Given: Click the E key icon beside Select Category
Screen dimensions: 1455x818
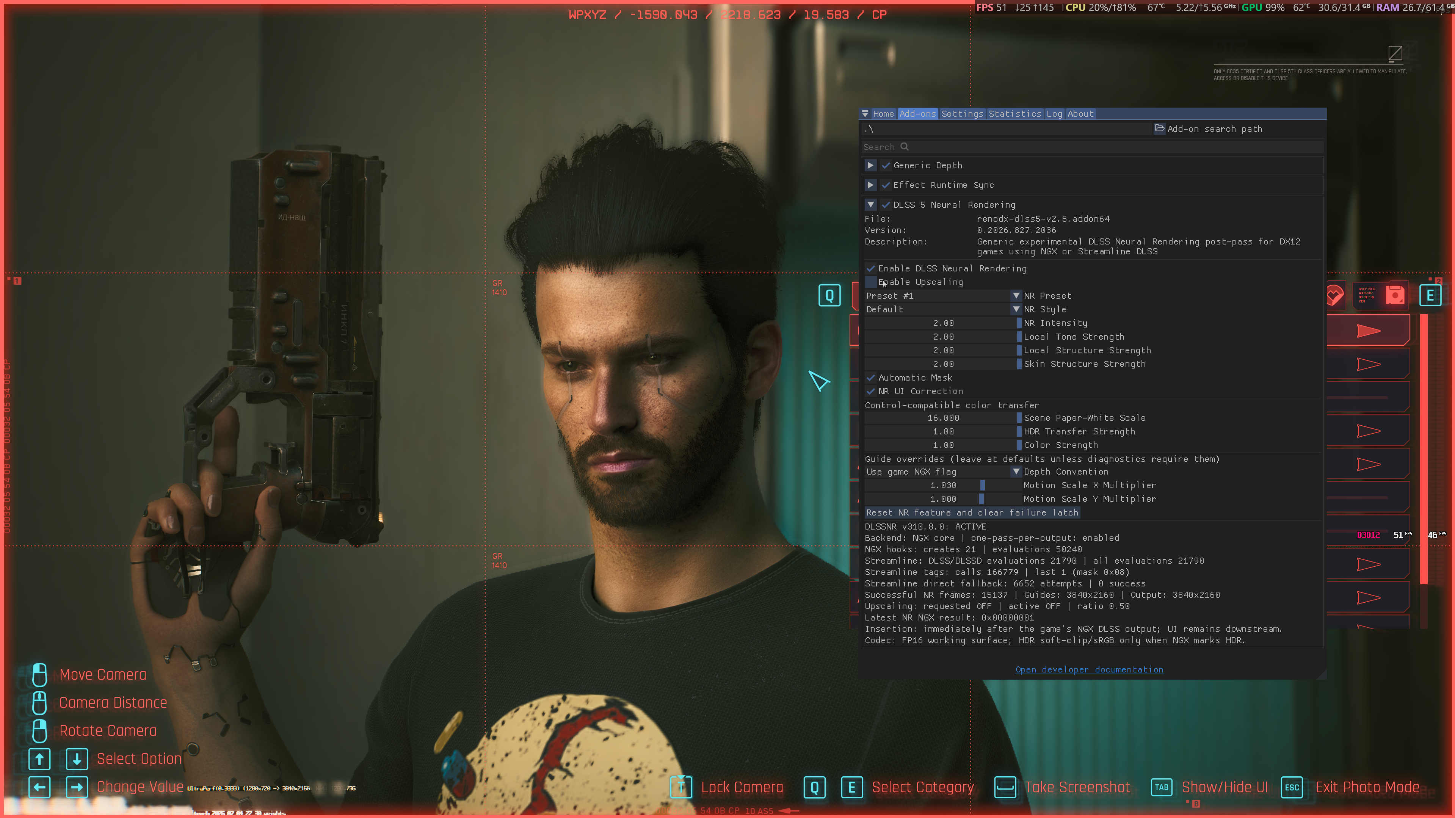Looking at the screenshot, I should coord(852,787).
